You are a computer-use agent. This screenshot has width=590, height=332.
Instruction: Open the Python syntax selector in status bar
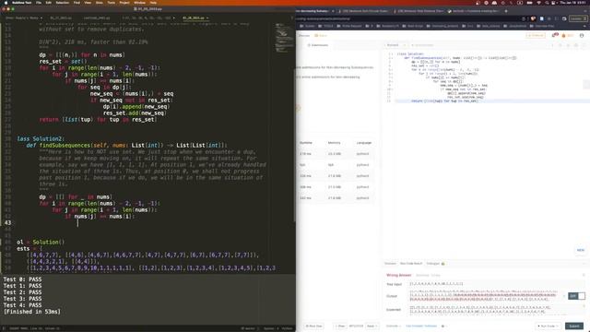tap(287, 328)
